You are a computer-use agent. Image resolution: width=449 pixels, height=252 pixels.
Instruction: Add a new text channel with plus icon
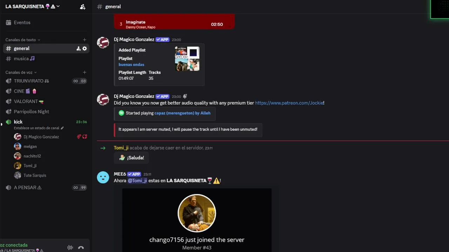(85, 40)
